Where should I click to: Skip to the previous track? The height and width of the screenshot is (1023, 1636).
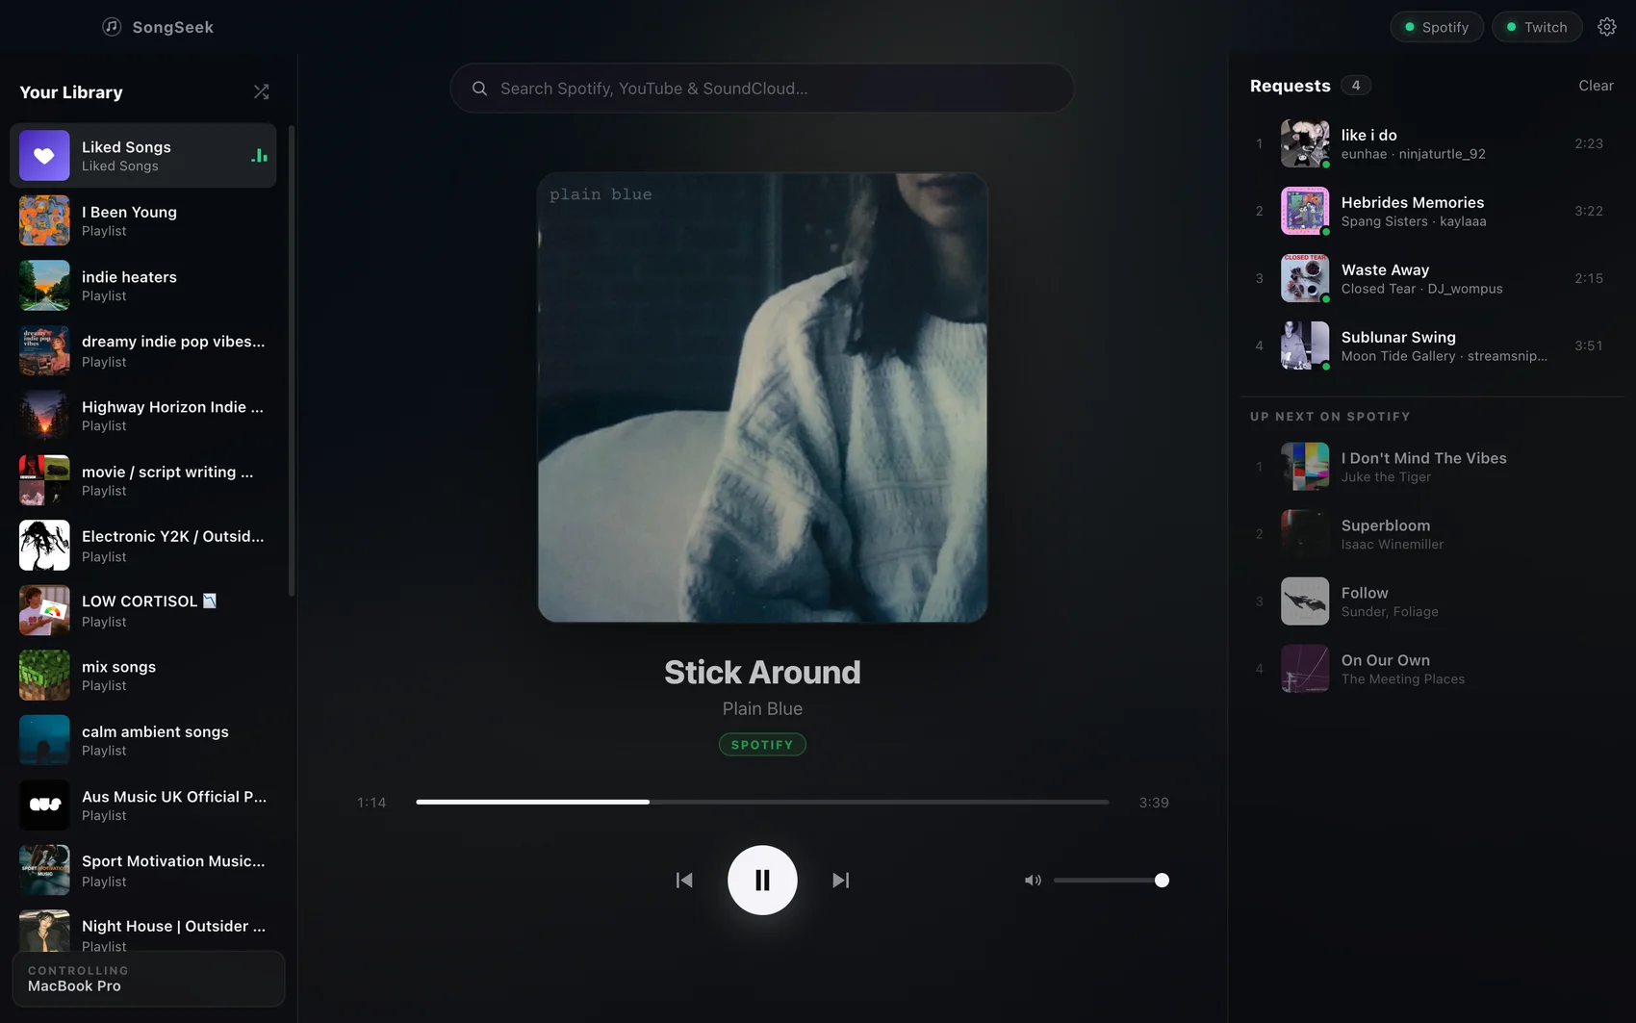click(x=684, y=880)
